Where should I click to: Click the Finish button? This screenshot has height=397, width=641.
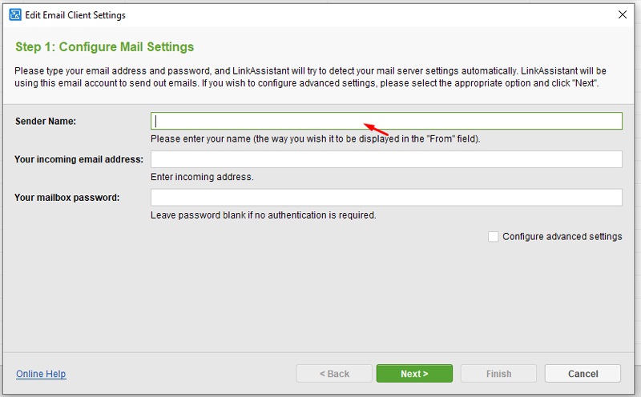[x=498, y=374]
